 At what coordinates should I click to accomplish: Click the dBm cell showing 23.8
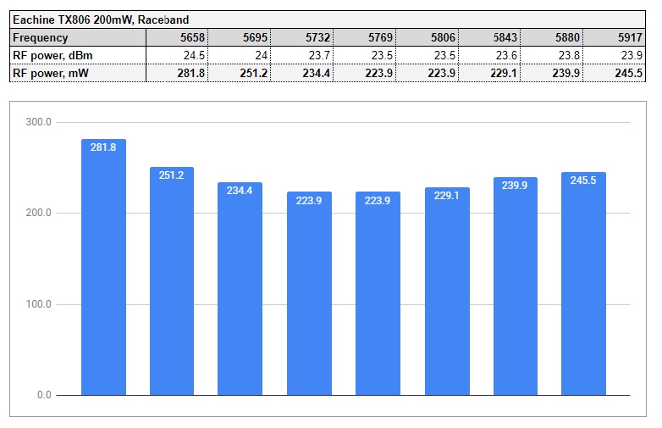pos(552,55)
